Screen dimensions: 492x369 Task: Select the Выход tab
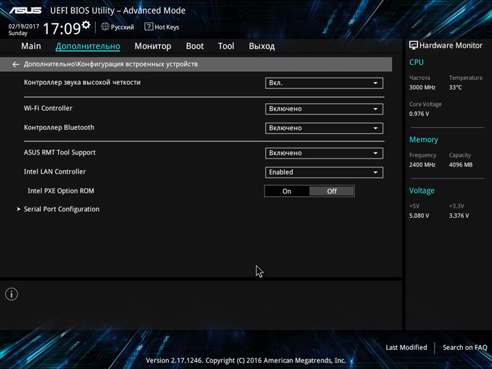click(262, 46)
